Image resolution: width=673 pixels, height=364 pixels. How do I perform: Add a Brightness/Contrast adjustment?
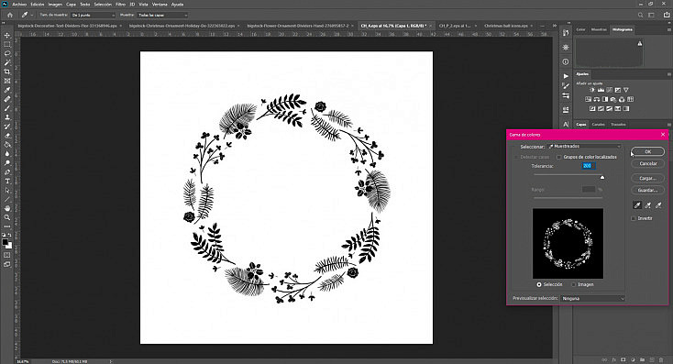pos(592,90)
